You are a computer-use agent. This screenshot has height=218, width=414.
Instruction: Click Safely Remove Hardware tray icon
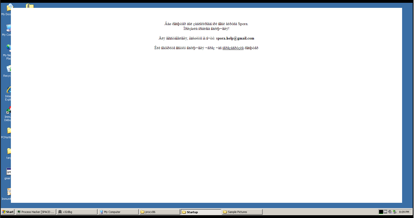[395, 212]
